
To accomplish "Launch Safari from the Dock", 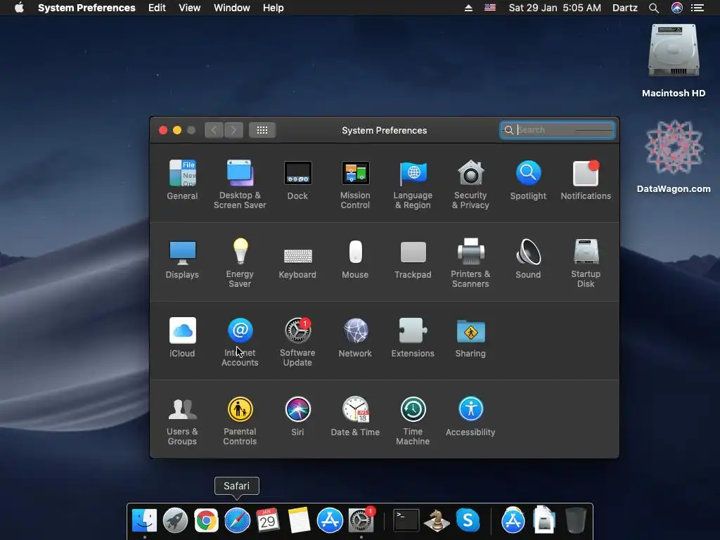I will click(237, 521).
